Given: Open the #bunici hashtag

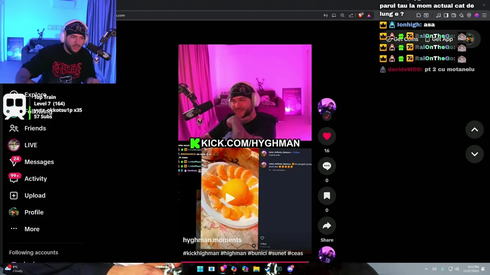Looking at the screenshot, I should pyautogui.click(x=257, y=253).
